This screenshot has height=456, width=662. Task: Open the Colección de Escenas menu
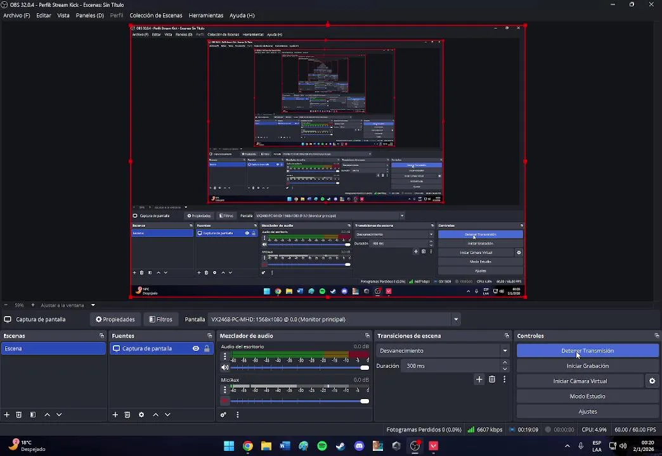pos(156,15)
